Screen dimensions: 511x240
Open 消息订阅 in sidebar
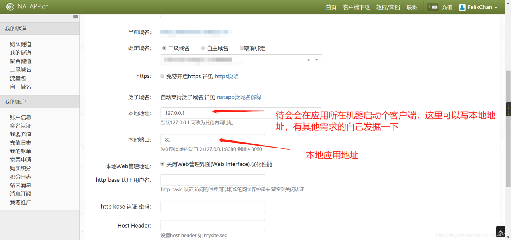[x=21, y=194]
